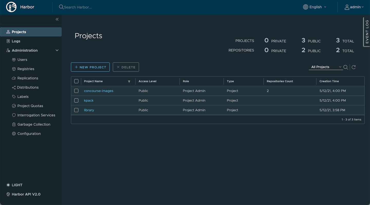370x205 pixels.
Task: Click the New Project button
Action: click(x=90, y=67)
